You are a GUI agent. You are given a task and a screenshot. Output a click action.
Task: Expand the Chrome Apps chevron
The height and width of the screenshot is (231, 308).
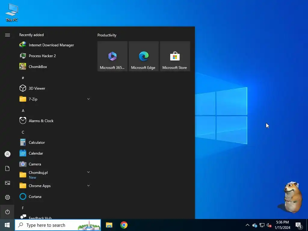pyautogui.click(x=88, y=186)
